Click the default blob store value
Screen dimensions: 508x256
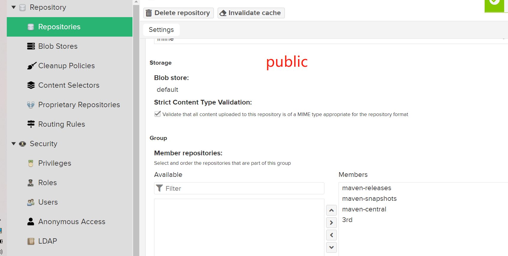(167, 90)
